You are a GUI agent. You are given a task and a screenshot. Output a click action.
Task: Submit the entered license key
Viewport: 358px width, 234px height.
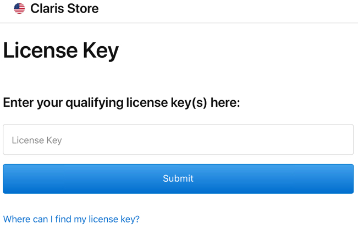178,179
